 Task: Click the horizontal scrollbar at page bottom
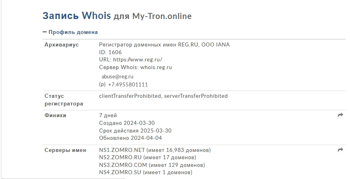(64, 178)
